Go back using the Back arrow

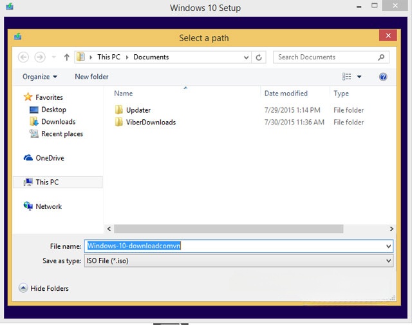[x=23, y=57]
